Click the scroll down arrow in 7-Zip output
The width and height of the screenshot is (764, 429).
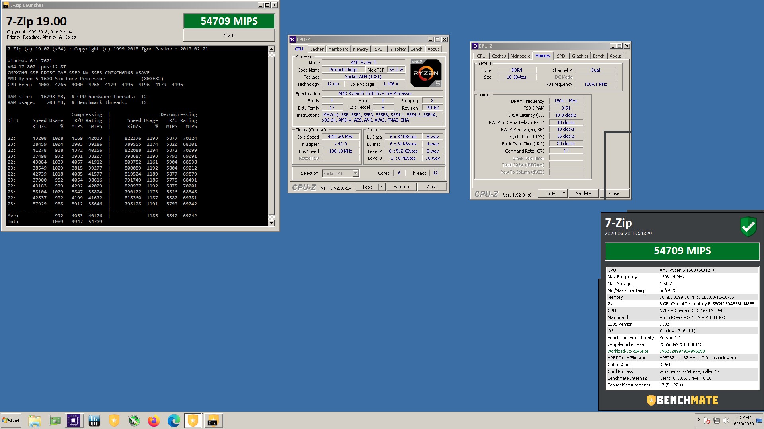[271, 223]
